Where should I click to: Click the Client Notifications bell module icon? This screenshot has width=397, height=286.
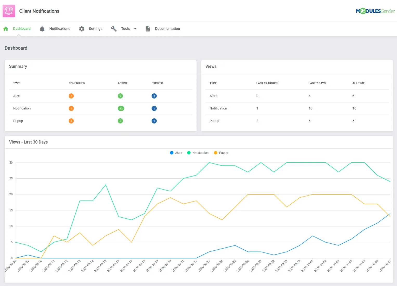click(9, 11)
